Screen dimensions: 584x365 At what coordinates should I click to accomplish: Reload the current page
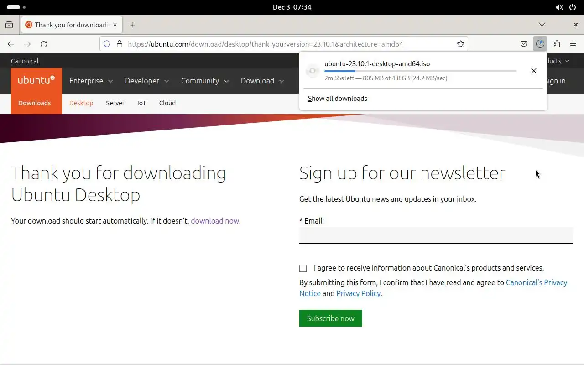[x=44, y=44]
